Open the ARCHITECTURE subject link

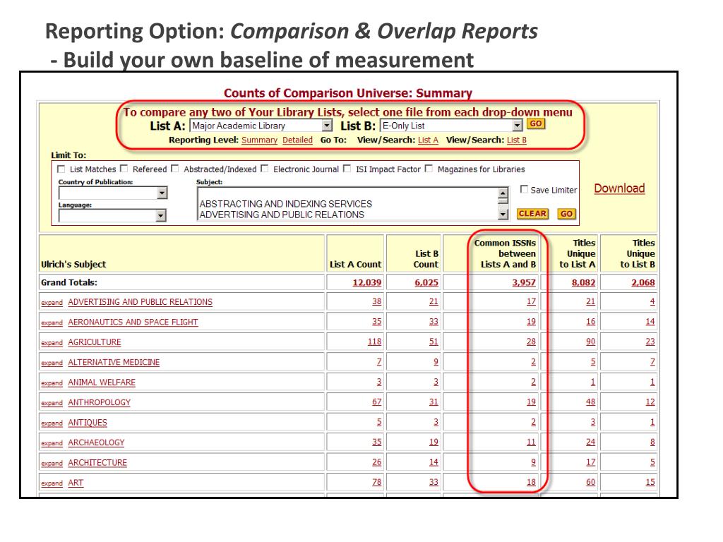[97, 463]
